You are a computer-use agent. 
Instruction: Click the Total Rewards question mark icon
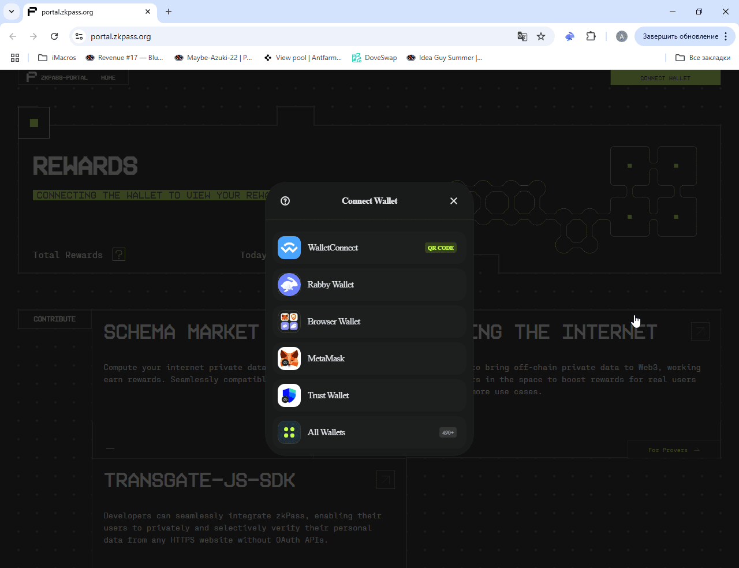pyautogui.click(x=119, y=254)
